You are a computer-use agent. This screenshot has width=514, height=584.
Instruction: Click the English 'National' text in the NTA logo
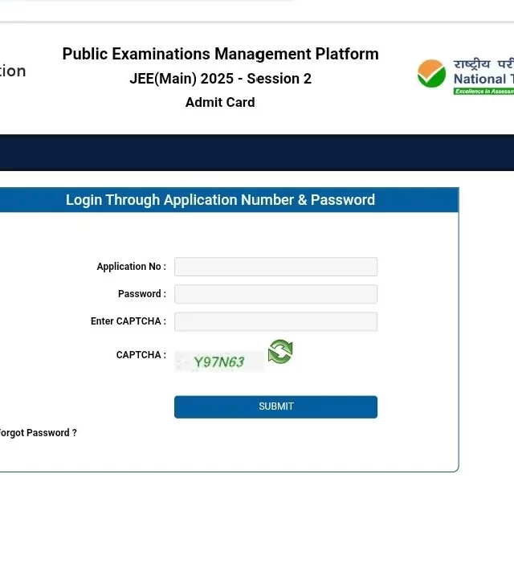[x=480, y=79]
